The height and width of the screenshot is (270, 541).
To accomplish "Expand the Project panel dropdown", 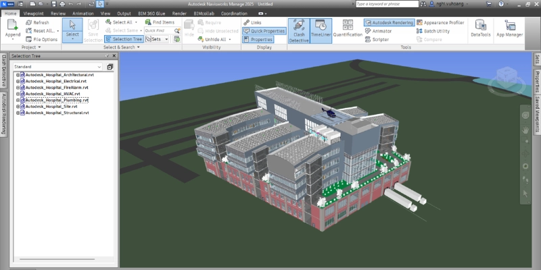I will [x=31, y=47].
